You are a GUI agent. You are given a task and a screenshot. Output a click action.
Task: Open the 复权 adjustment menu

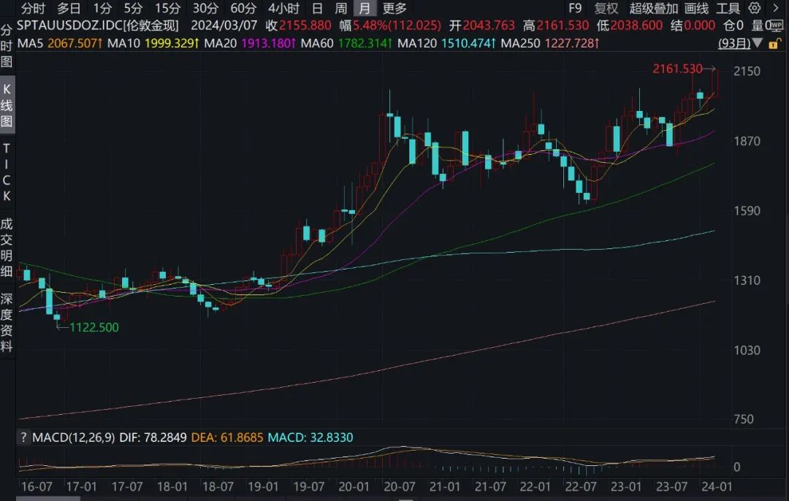tap(606, 9)
